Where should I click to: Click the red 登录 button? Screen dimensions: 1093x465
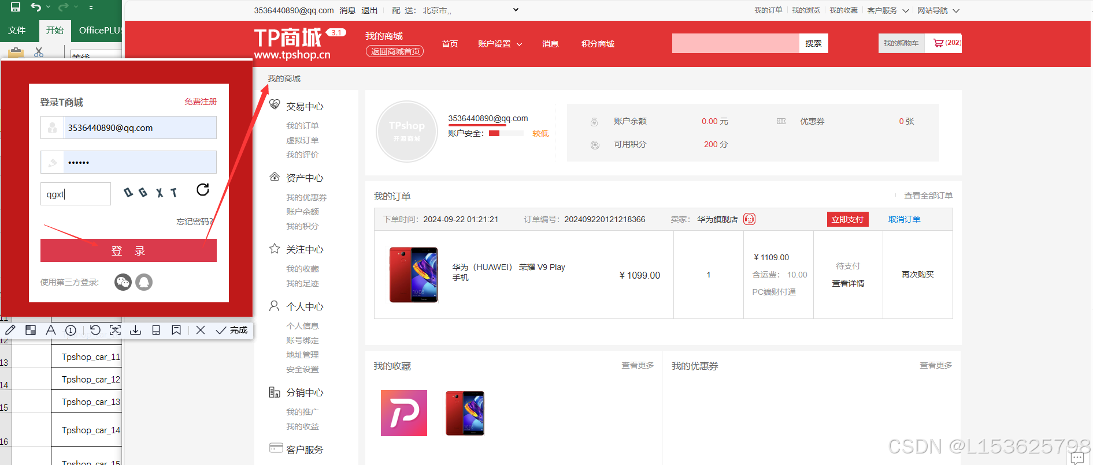pyautogui.click(x=128, y=250)
